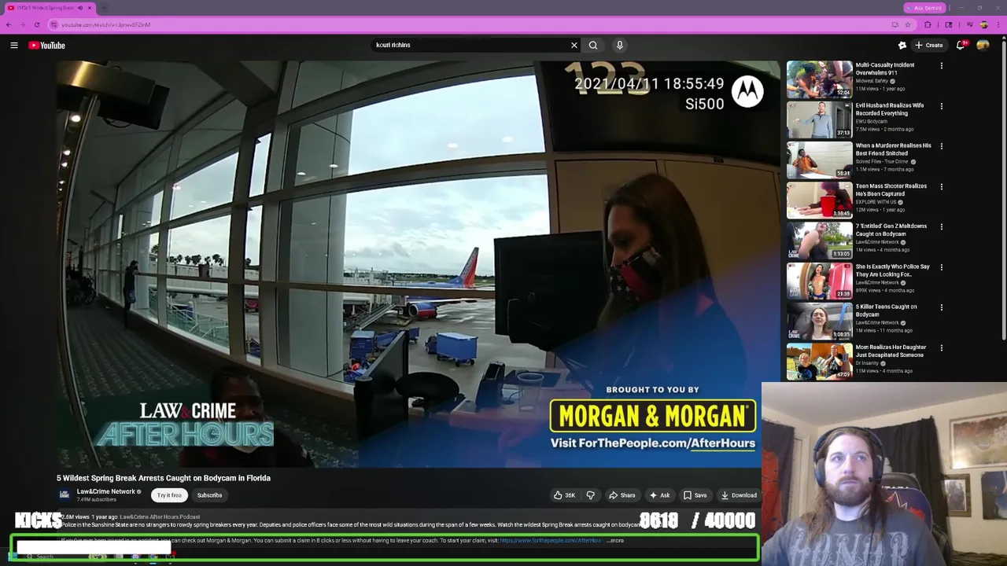Open options menu for 7 'Entitled' Gen Z video
The width and height of the screenshot is (1007, 566).
941,227
